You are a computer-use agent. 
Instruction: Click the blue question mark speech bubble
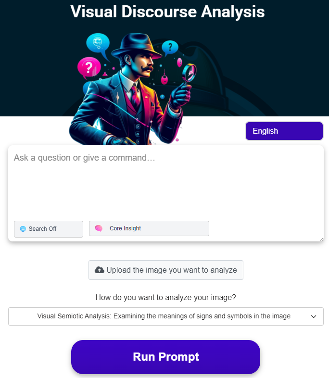click(x=170, y=48)
